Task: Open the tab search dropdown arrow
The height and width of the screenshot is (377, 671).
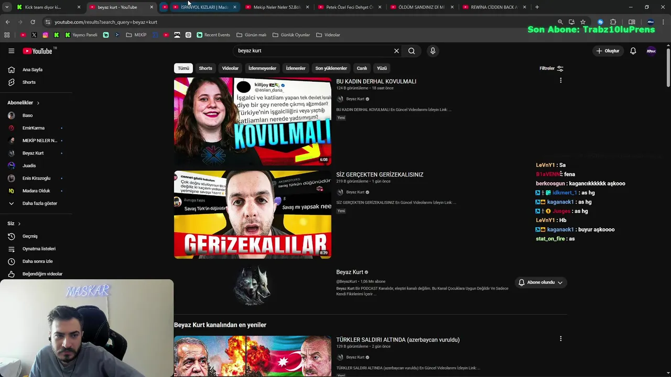Action: pos(7,7)
